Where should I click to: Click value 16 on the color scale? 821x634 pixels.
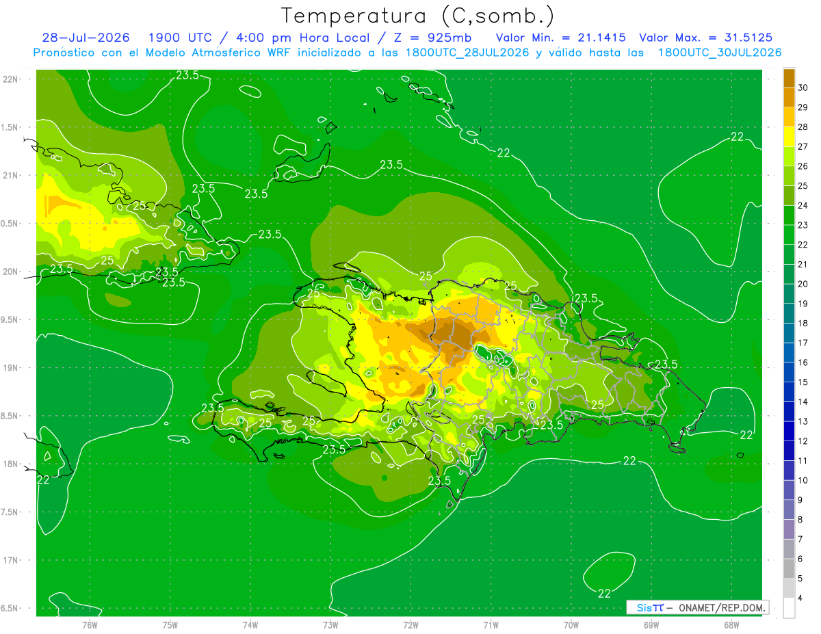[803, 362]
